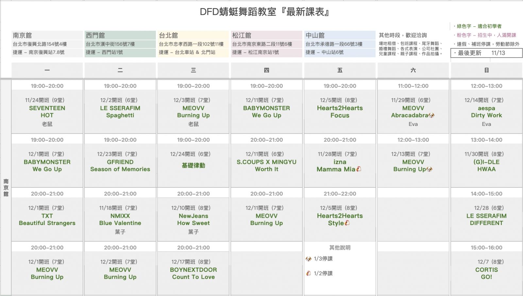The height and width of the screenshot is (296, 523).
Task: Click the dog icon beside 1/3停課 note
Action: point(308,259)
